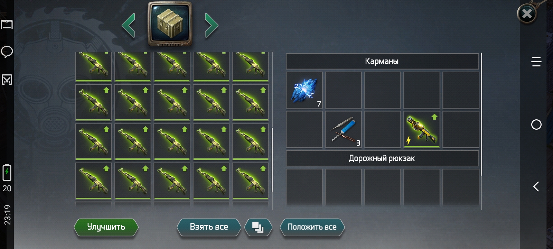The width and height of the screenshot is (553, 249).
Task: Switch to next storage with right green arrow
Action: (211, 25)
